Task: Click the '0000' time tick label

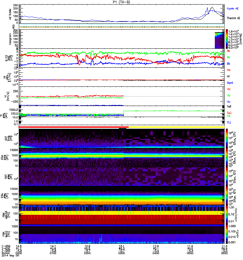Action: [x=19, y=253]
